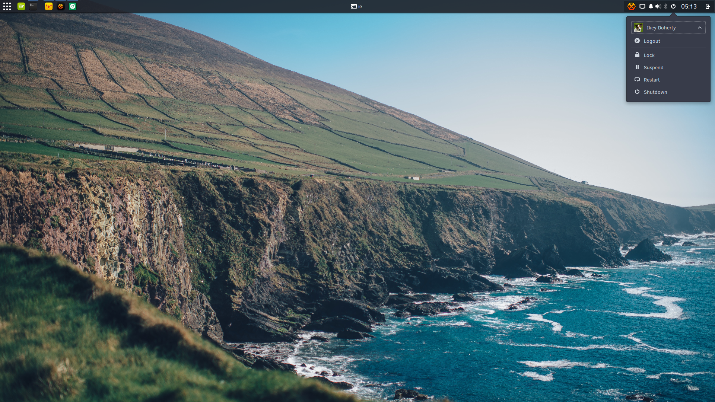This screenshot has height=402, width=715.
Task: Select Restart in the user menu
Action: point(668,80)
